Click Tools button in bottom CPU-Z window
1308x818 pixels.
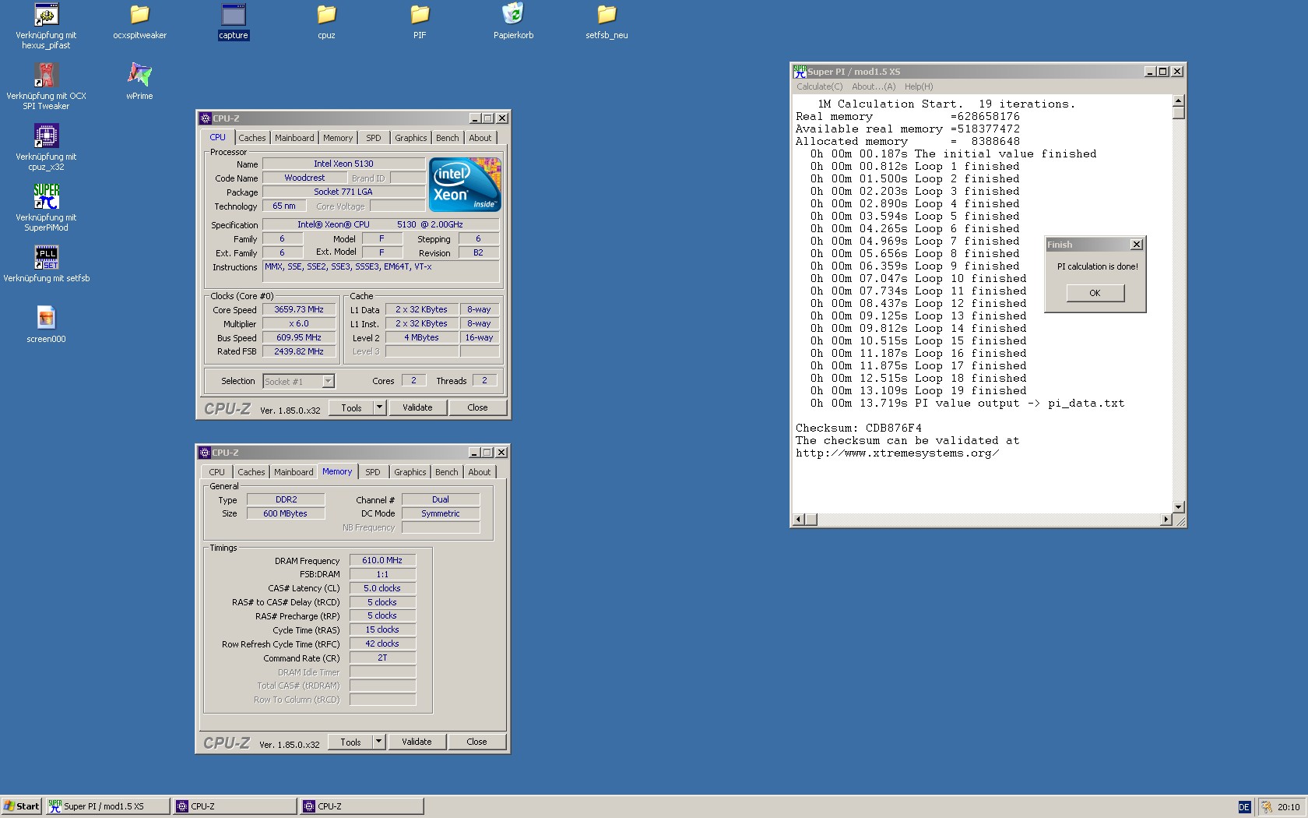tap(350, 742)
